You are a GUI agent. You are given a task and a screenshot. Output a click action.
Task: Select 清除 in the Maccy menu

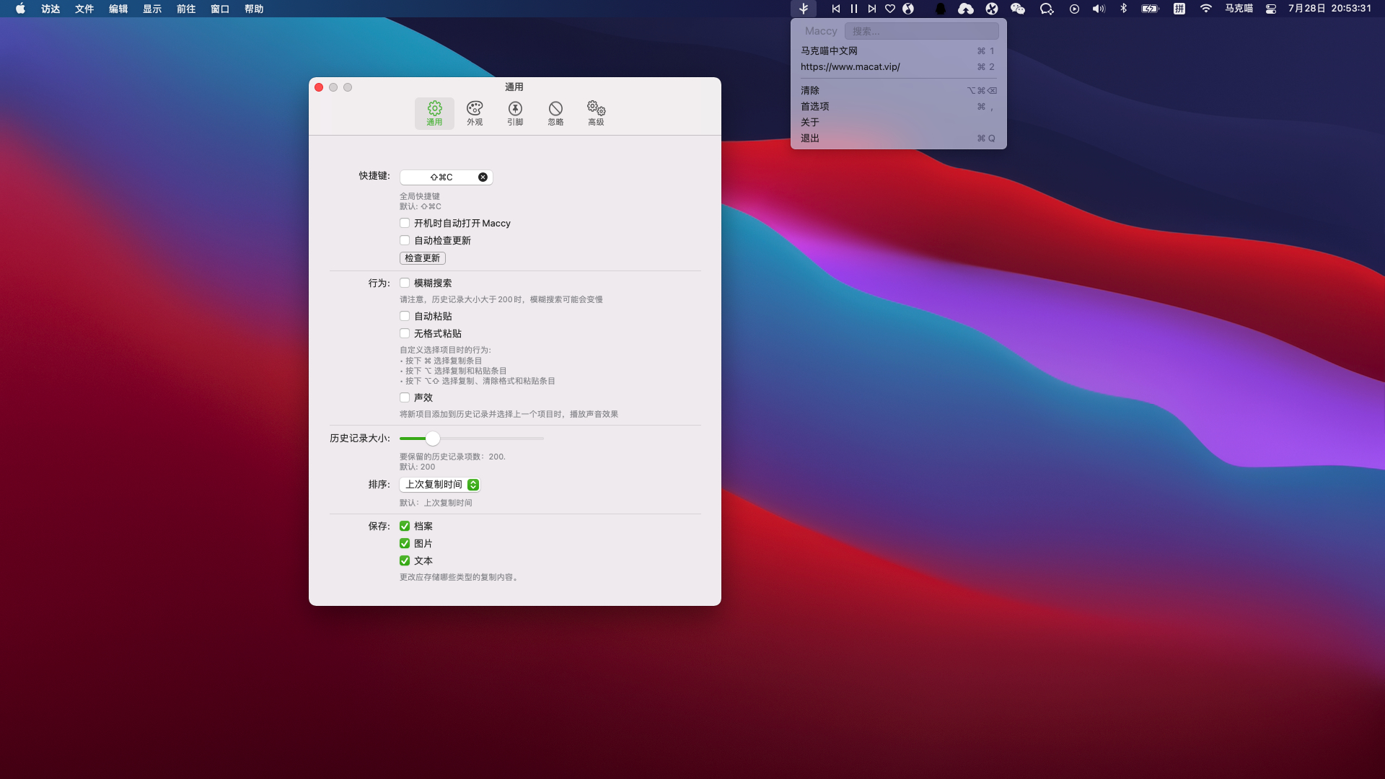click(810, 90)
